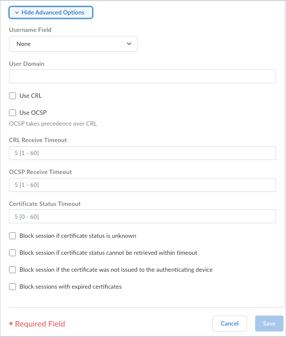Viewport: 286px width, 337px height.
Task: Focus the User Domain text field
Action: [142, 76]
